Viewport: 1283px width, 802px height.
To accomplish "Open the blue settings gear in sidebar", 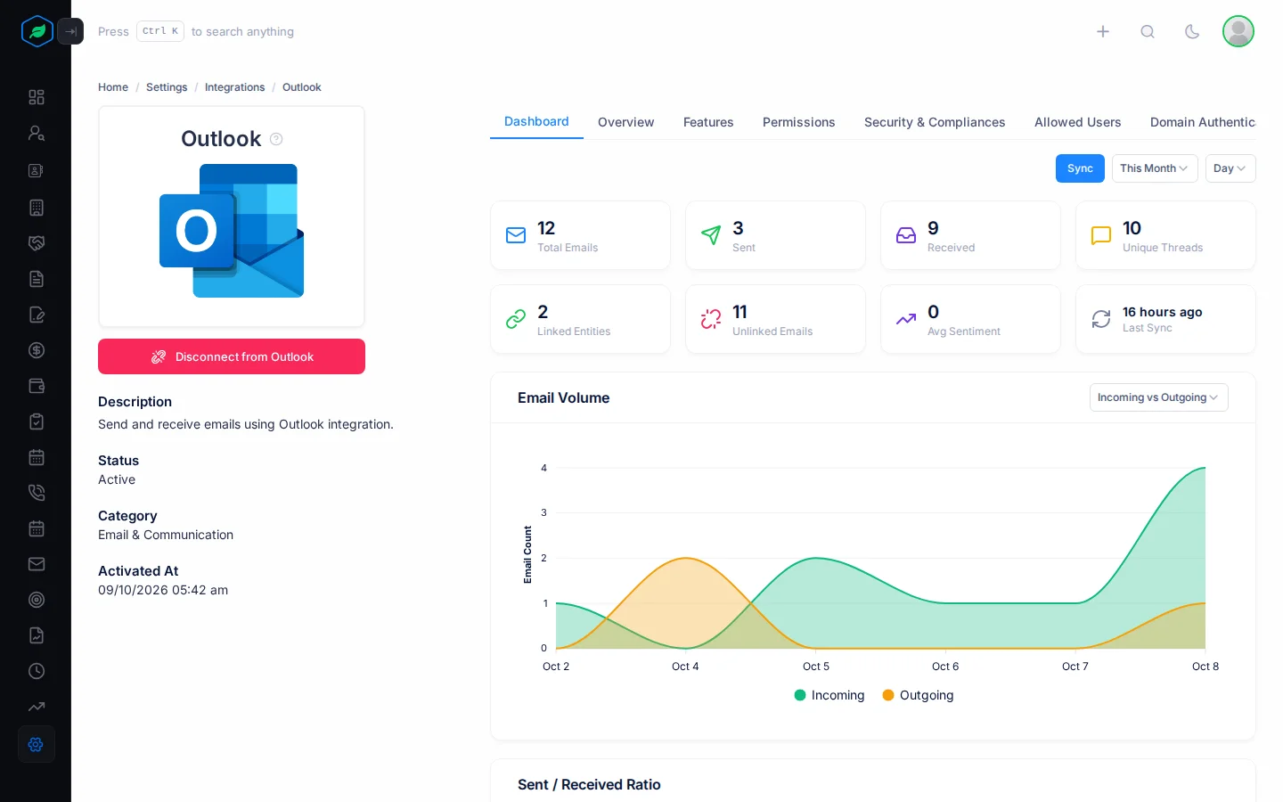I will [37, 744].
